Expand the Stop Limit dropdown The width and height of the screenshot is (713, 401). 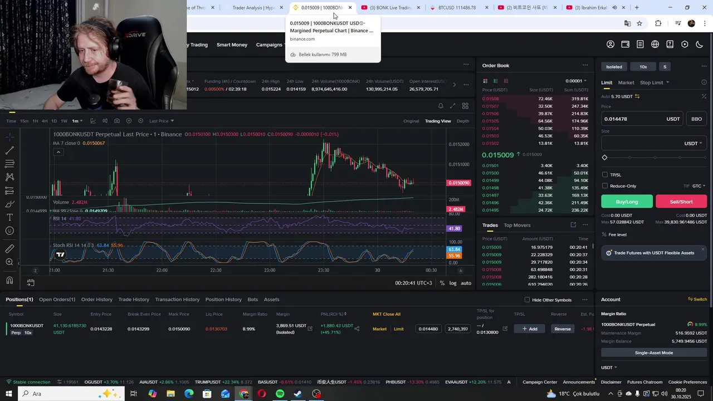pyautogui.click(x=655, y=82)
